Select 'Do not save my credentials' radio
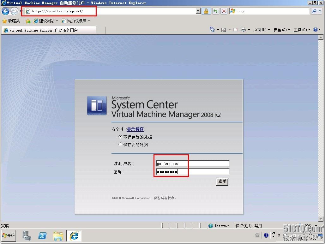325x244 pixels. click(120, 137)
